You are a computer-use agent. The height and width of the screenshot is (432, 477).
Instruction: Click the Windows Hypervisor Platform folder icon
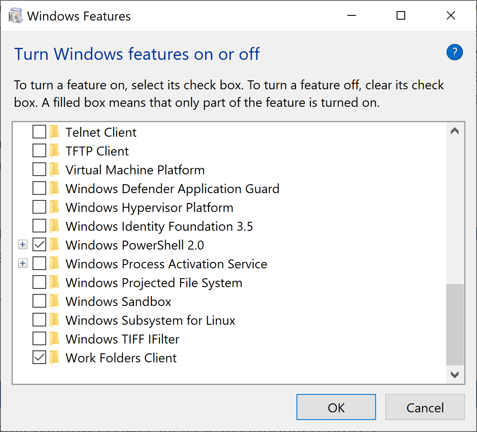tap(54, 208)
